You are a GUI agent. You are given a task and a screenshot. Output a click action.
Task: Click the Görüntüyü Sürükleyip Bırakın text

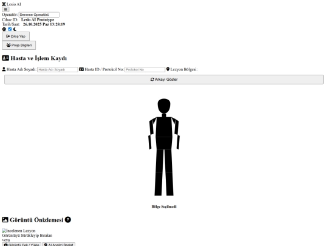pyautogui.click(x=27, y=236)
